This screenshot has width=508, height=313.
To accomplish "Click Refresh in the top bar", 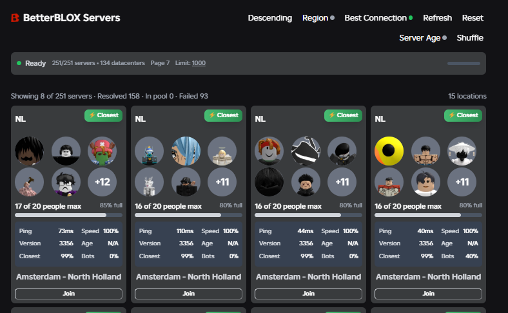I will pos(437,18).
